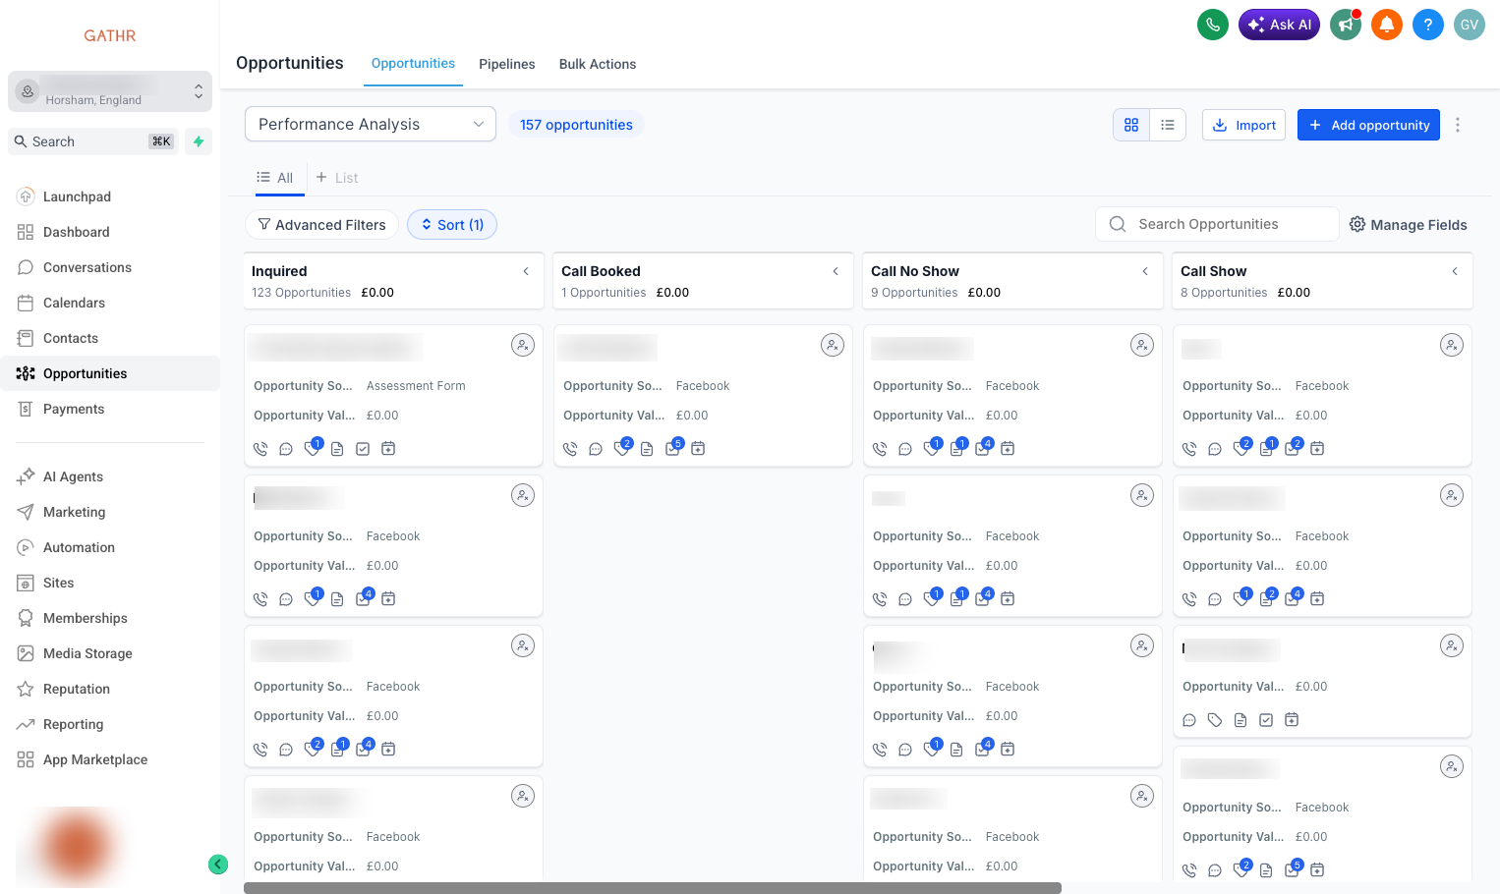Open the Performance Analysis pipeline dropdown
1500x894 pixels.
[370, 124]
